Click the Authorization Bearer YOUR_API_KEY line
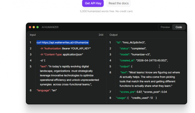This screenshot has height=113, width=195. click(x=65, y=48)
